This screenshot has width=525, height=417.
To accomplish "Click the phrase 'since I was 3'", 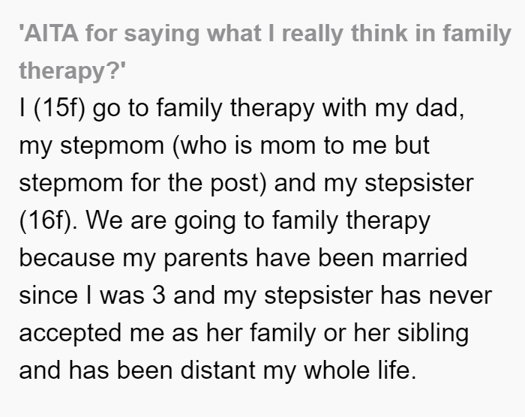I will point(92,295).
